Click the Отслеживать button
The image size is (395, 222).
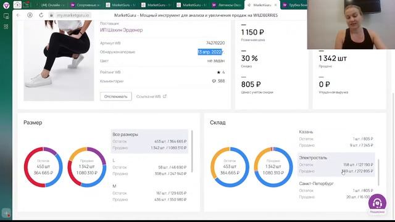(x=115, y=96)
